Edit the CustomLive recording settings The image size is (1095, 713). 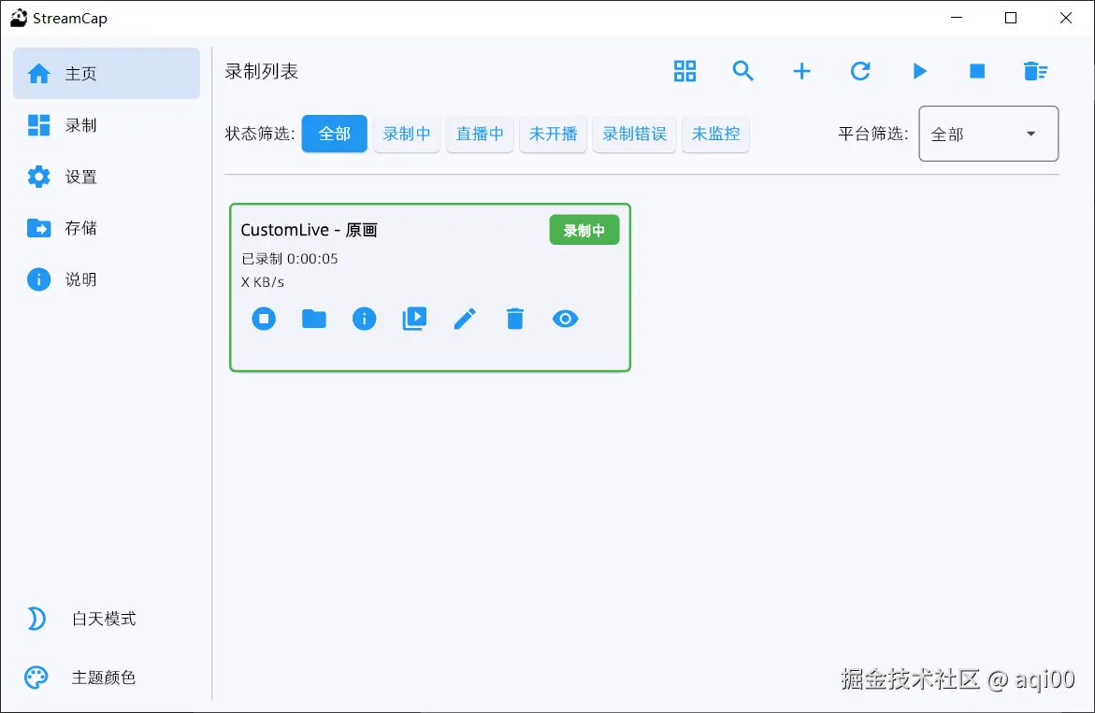point(465,319)
